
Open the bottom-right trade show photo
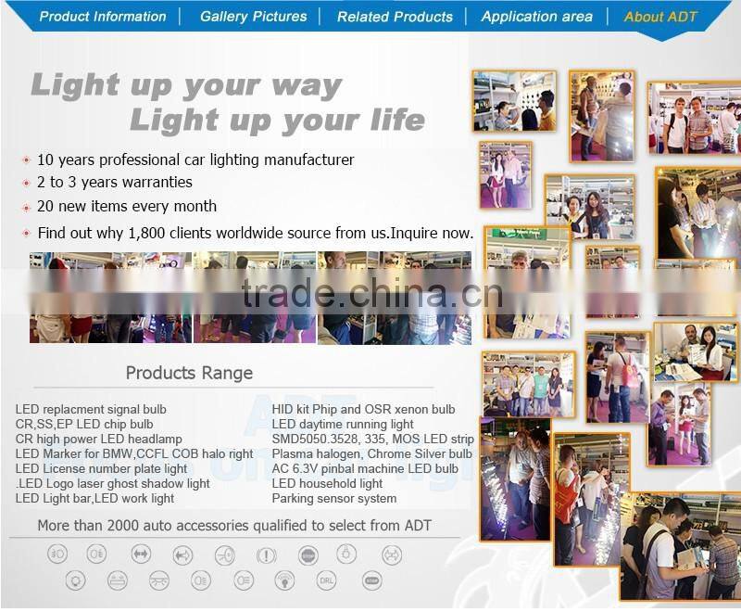coord(685,547)
